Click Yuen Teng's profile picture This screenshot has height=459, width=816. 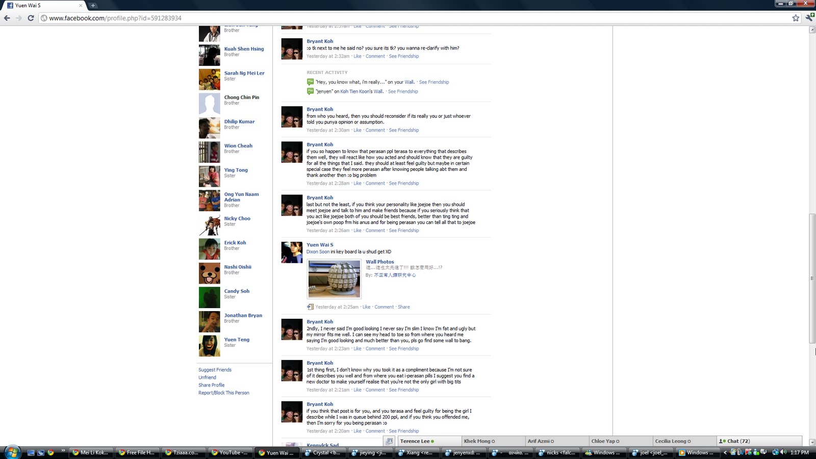[209, 346]
